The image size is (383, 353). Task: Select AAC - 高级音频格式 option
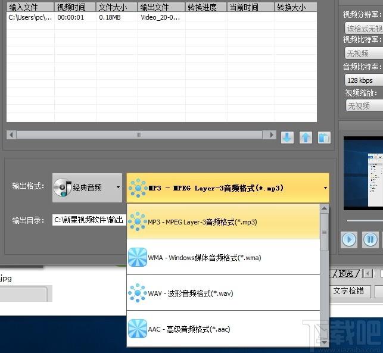223,329
